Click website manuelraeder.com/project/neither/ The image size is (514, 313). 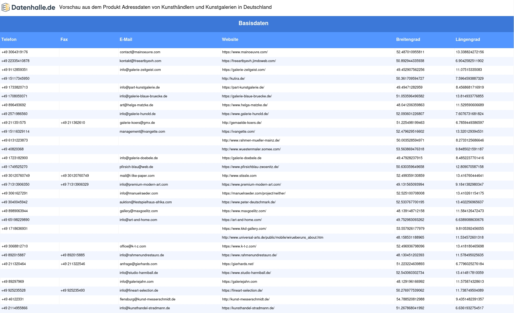[x=254, y=193]
